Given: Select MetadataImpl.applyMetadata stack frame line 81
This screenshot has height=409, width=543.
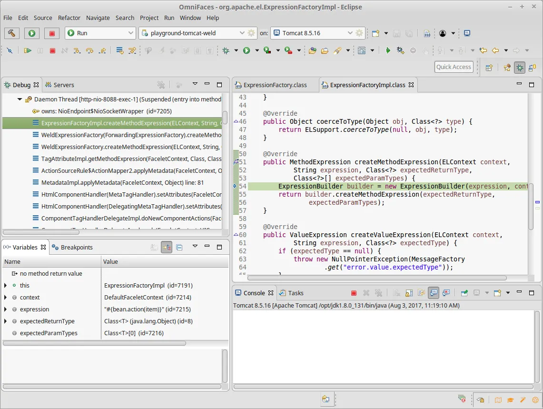Looking at the screenshot, I should pos(122,182).
